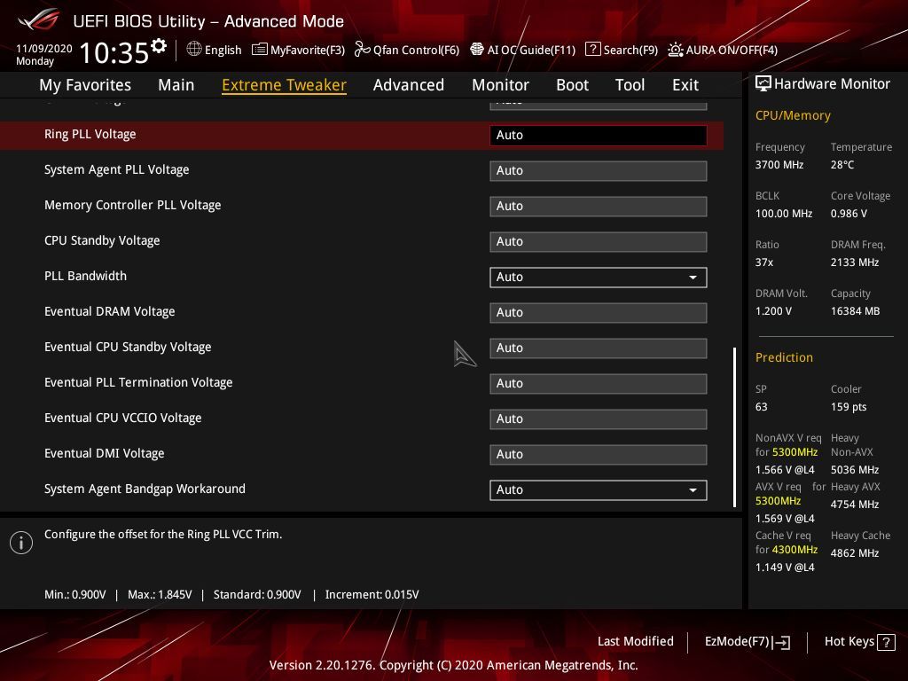Screen dimensions: 908x681
Task: Change language via English label
Action: (x=223, y=50)
